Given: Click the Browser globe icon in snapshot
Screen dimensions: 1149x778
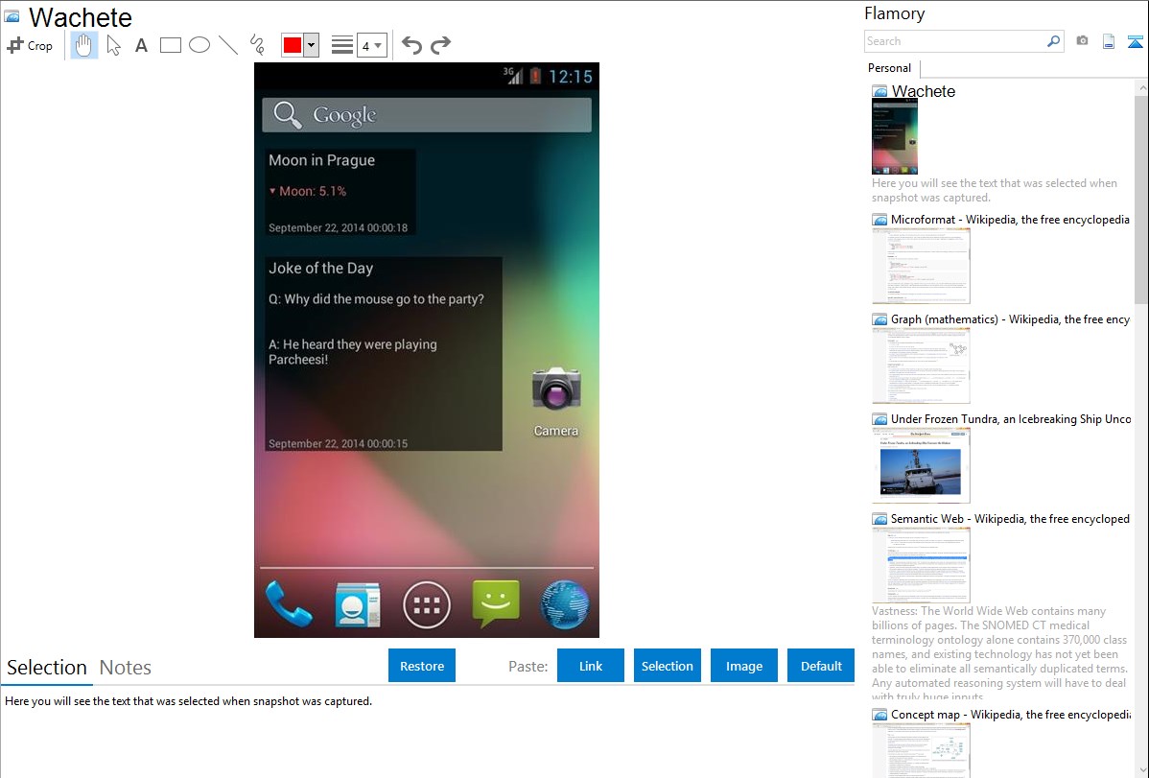Looking at the screenshot, I should click(x=565, y=604).
